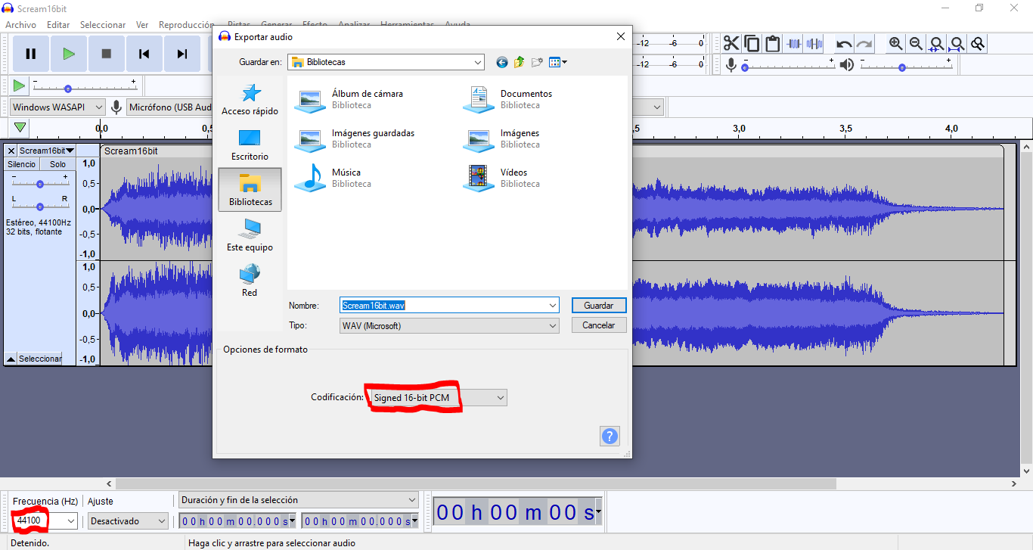Toggle the Zoom Toggle tool

(977, 43)
